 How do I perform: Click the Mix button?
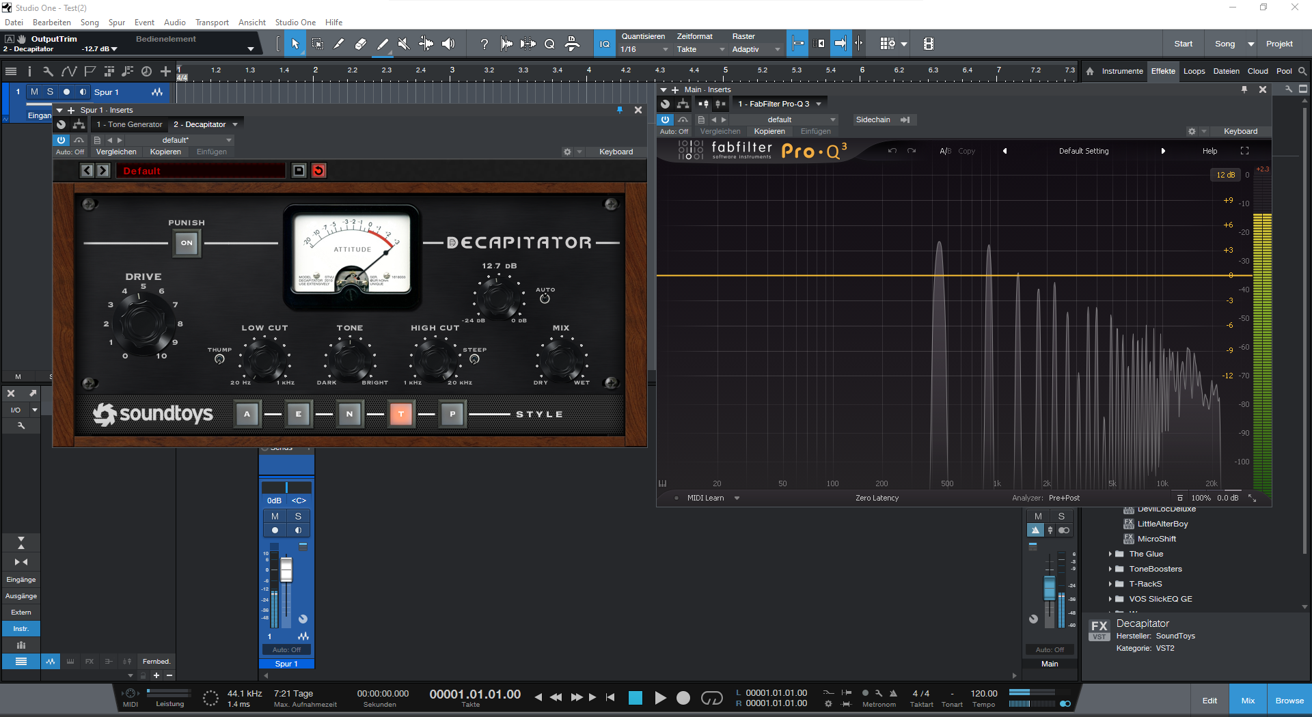(1248, 700)
